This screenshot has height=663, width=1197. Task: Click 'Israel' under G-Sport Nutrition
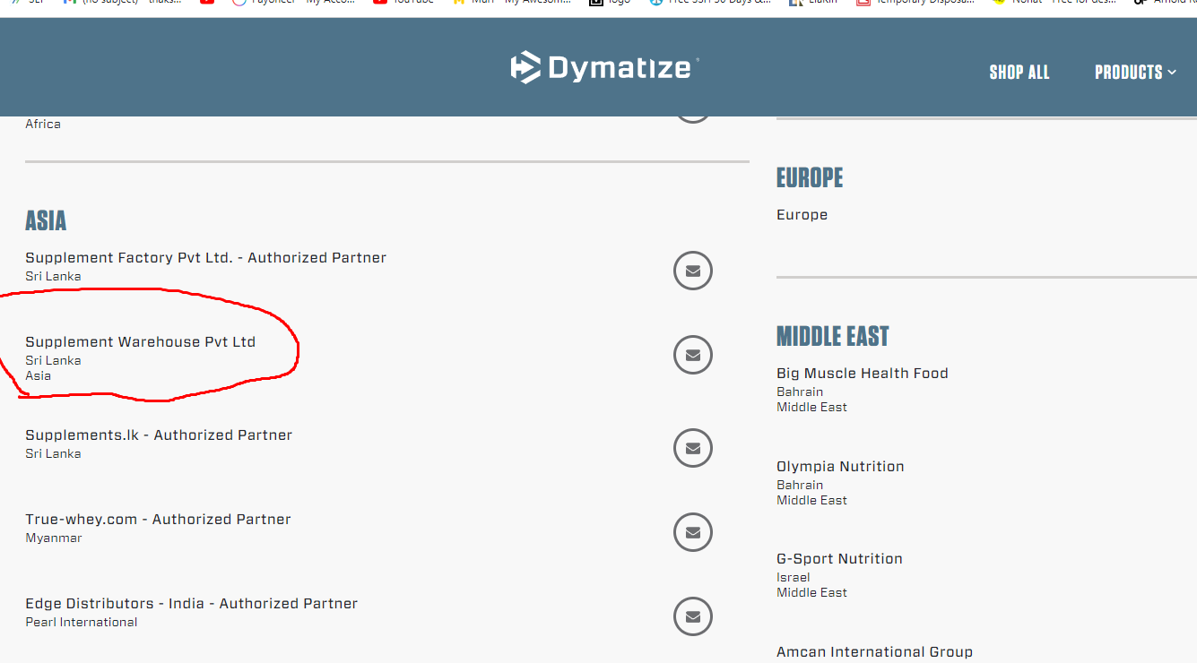coord(794,578)
